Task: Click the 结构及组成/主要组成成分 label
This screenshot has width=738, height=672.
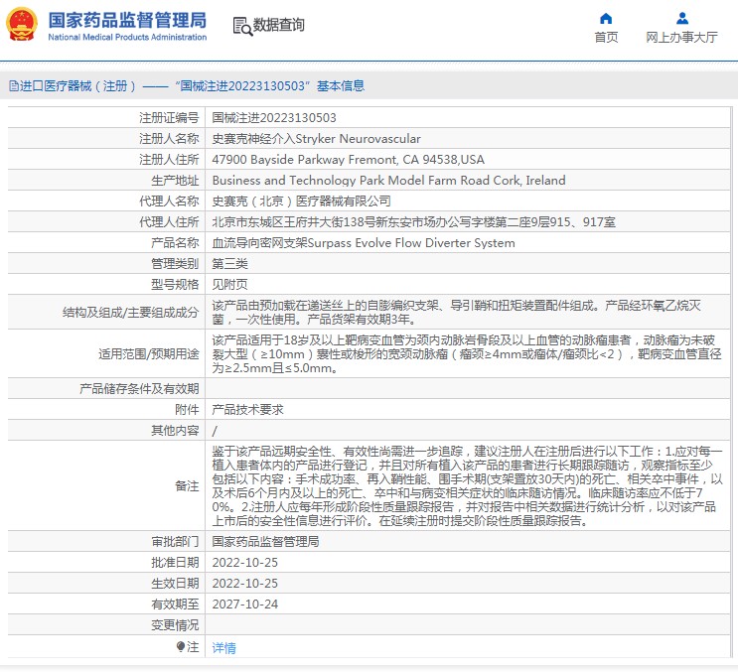Action: 130,313
